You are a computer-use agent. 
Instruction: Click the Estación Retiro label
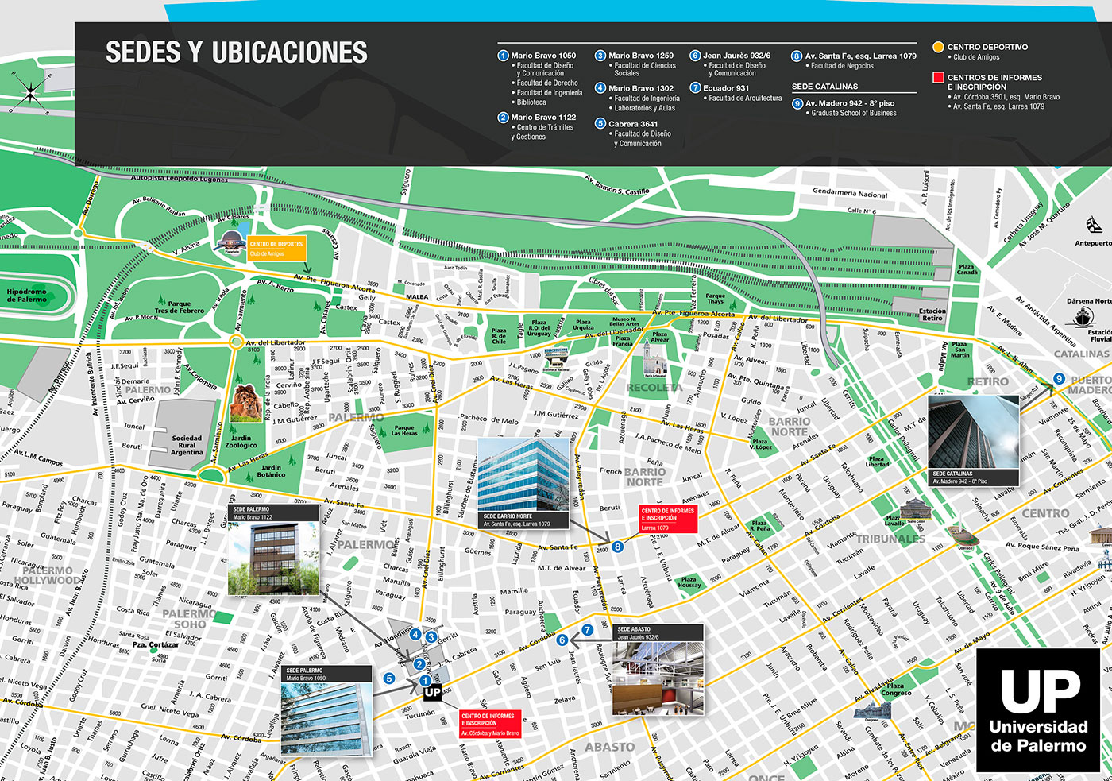pyautogui.click(x=932, y=315)
